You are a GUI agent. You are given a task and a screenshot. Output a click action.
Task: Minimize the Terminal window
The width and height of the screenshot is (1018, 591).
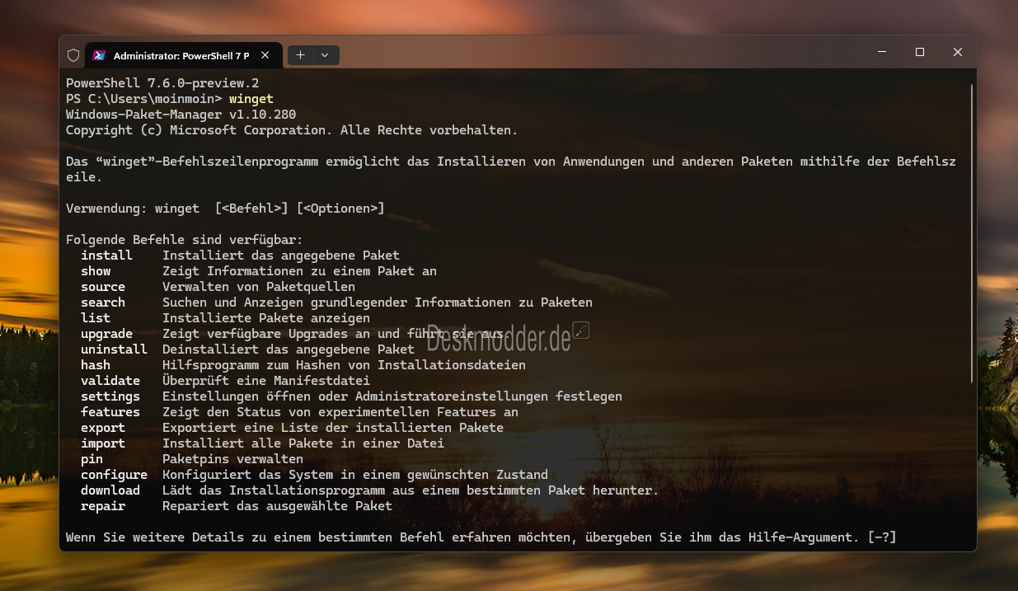[882, 52]
